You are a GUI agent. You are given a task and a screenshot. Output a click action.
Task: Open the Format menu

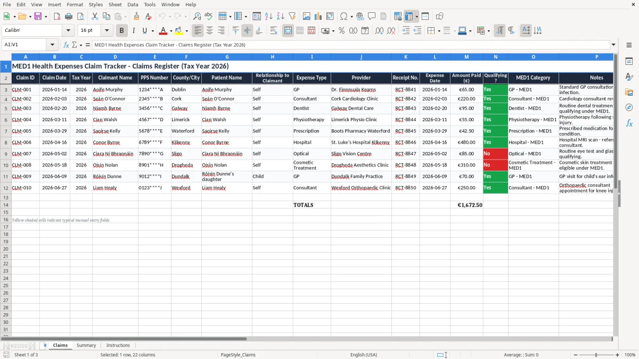tap(75, 4)
